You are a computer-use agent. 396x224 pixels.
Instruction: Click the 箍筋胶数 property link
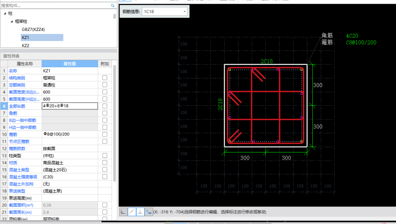(17, 148)
